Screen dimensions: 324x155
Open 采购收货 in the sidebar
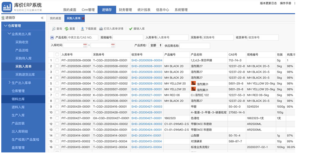(x=22, y=42)
